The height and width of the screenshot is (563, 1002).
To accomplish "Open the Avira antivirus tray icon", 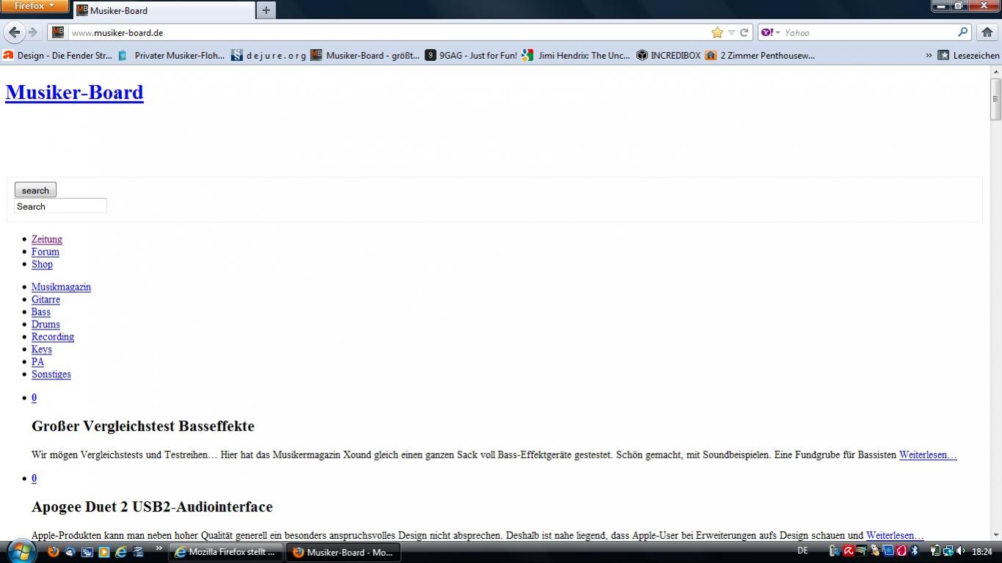I will pos(848,551).
